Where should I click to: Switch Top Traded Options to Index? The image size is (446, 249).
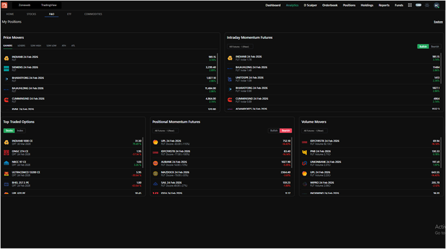coord(20,130)
